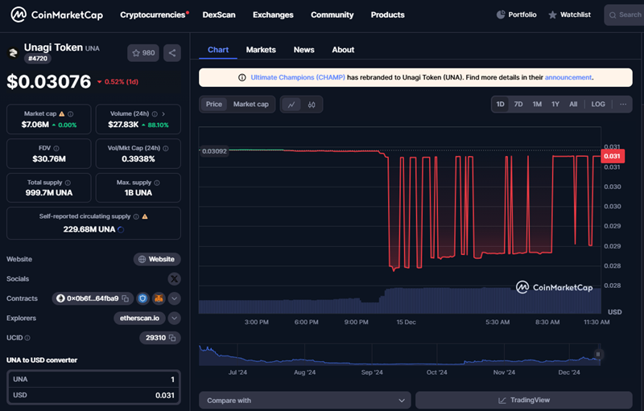This screenshot has width=644, height=411.
Task: Open Exchanges menu
Action: point(273,14)
